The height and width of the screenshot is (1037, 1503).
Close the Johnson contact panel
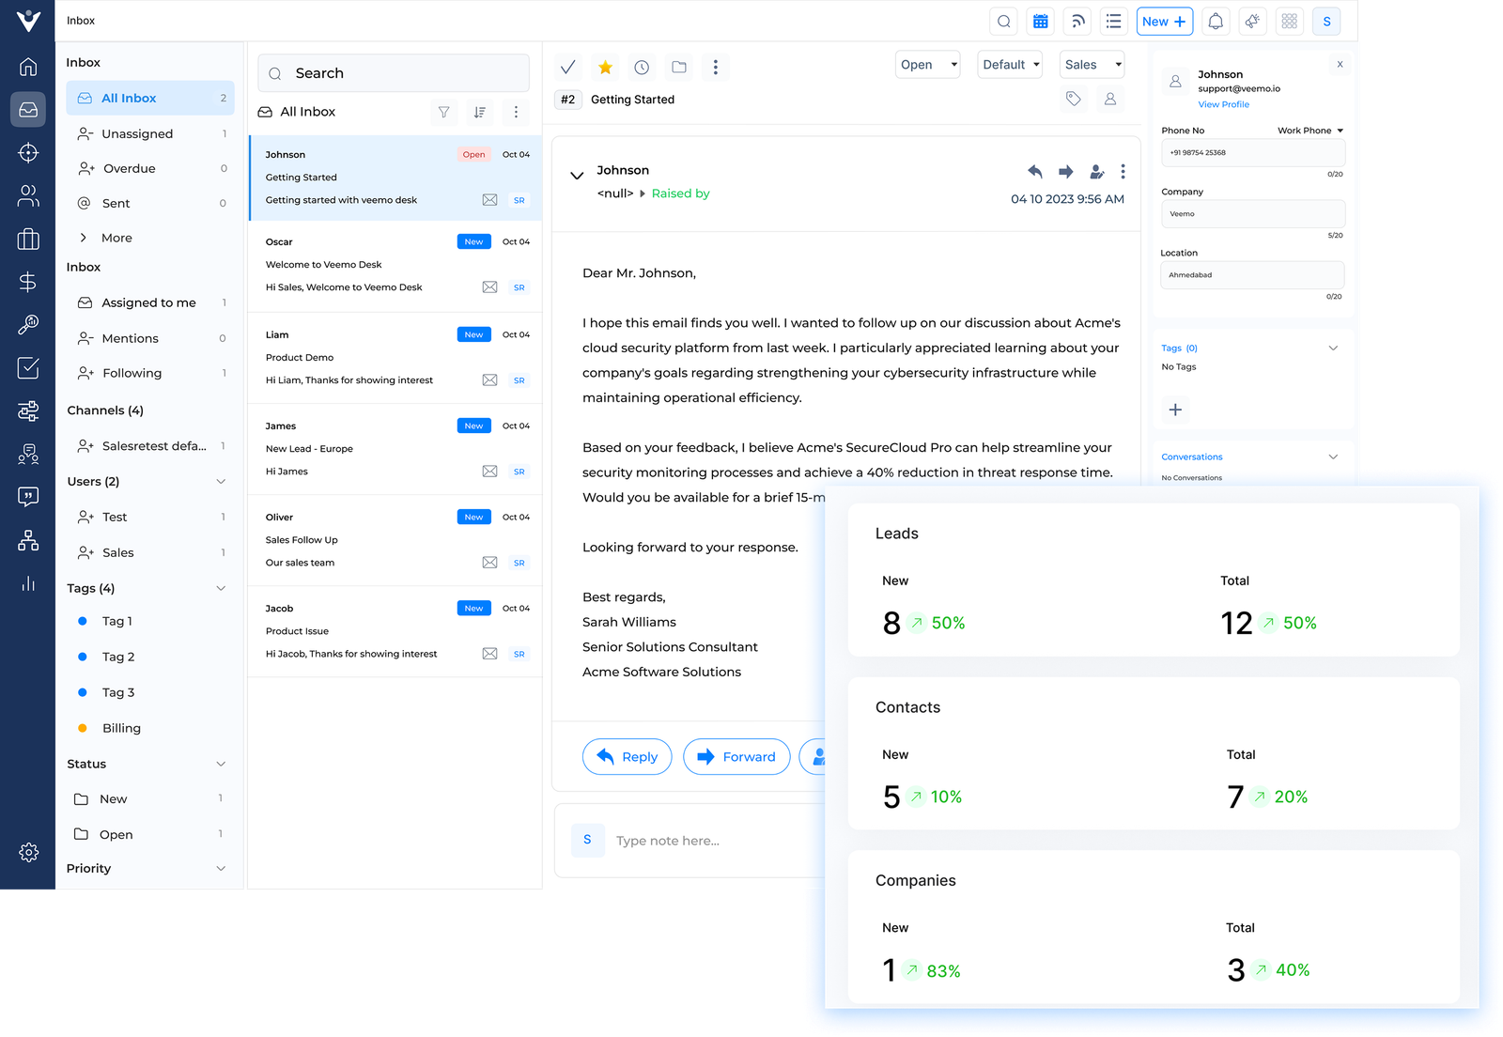click(1340, 65)
